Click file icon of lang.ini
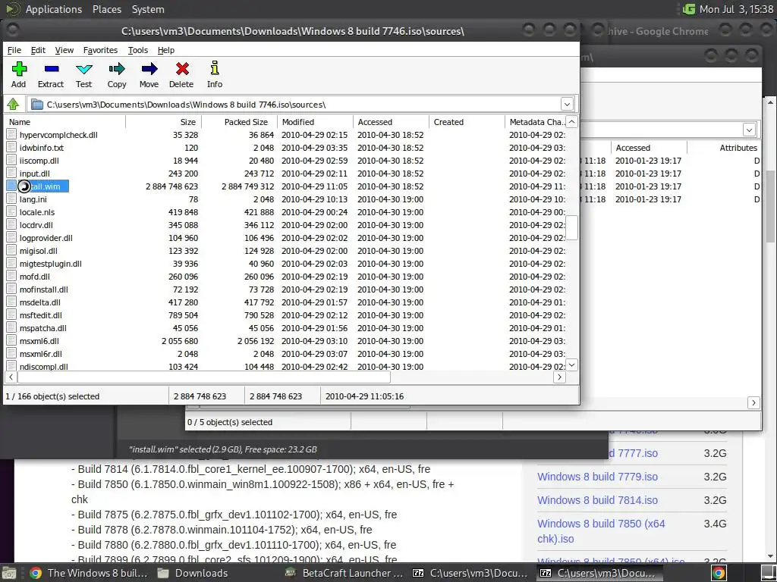Image resolution: width=777 pixels, height=582 pixels. (x=11, y=199)
